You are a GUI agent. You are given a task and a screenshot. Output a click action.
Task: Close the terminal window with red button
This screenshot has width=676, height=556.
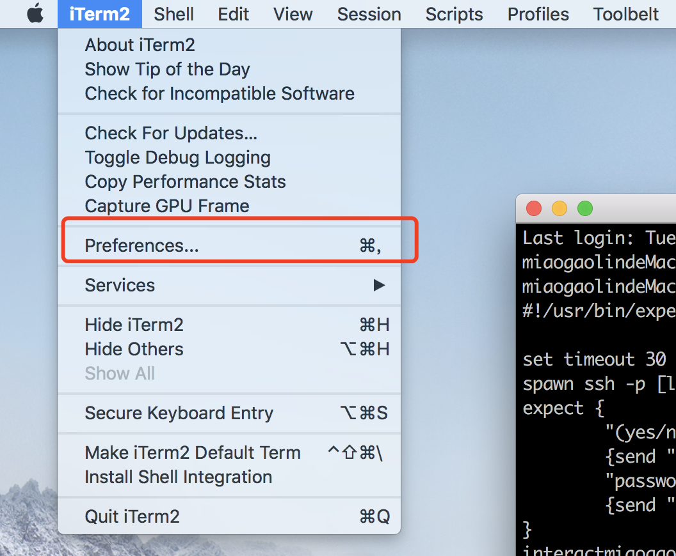pos(534,208)
